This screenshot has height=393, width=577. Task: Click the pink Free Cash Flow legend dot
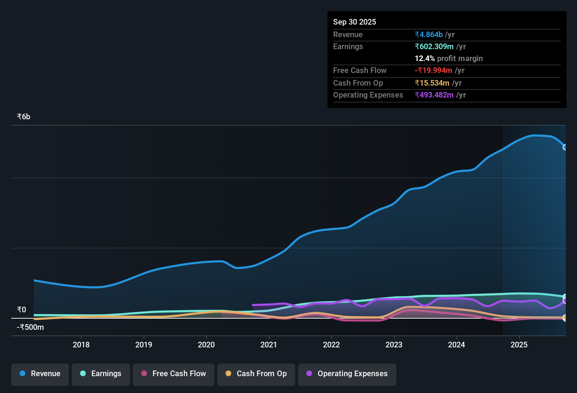click(143, 374)
